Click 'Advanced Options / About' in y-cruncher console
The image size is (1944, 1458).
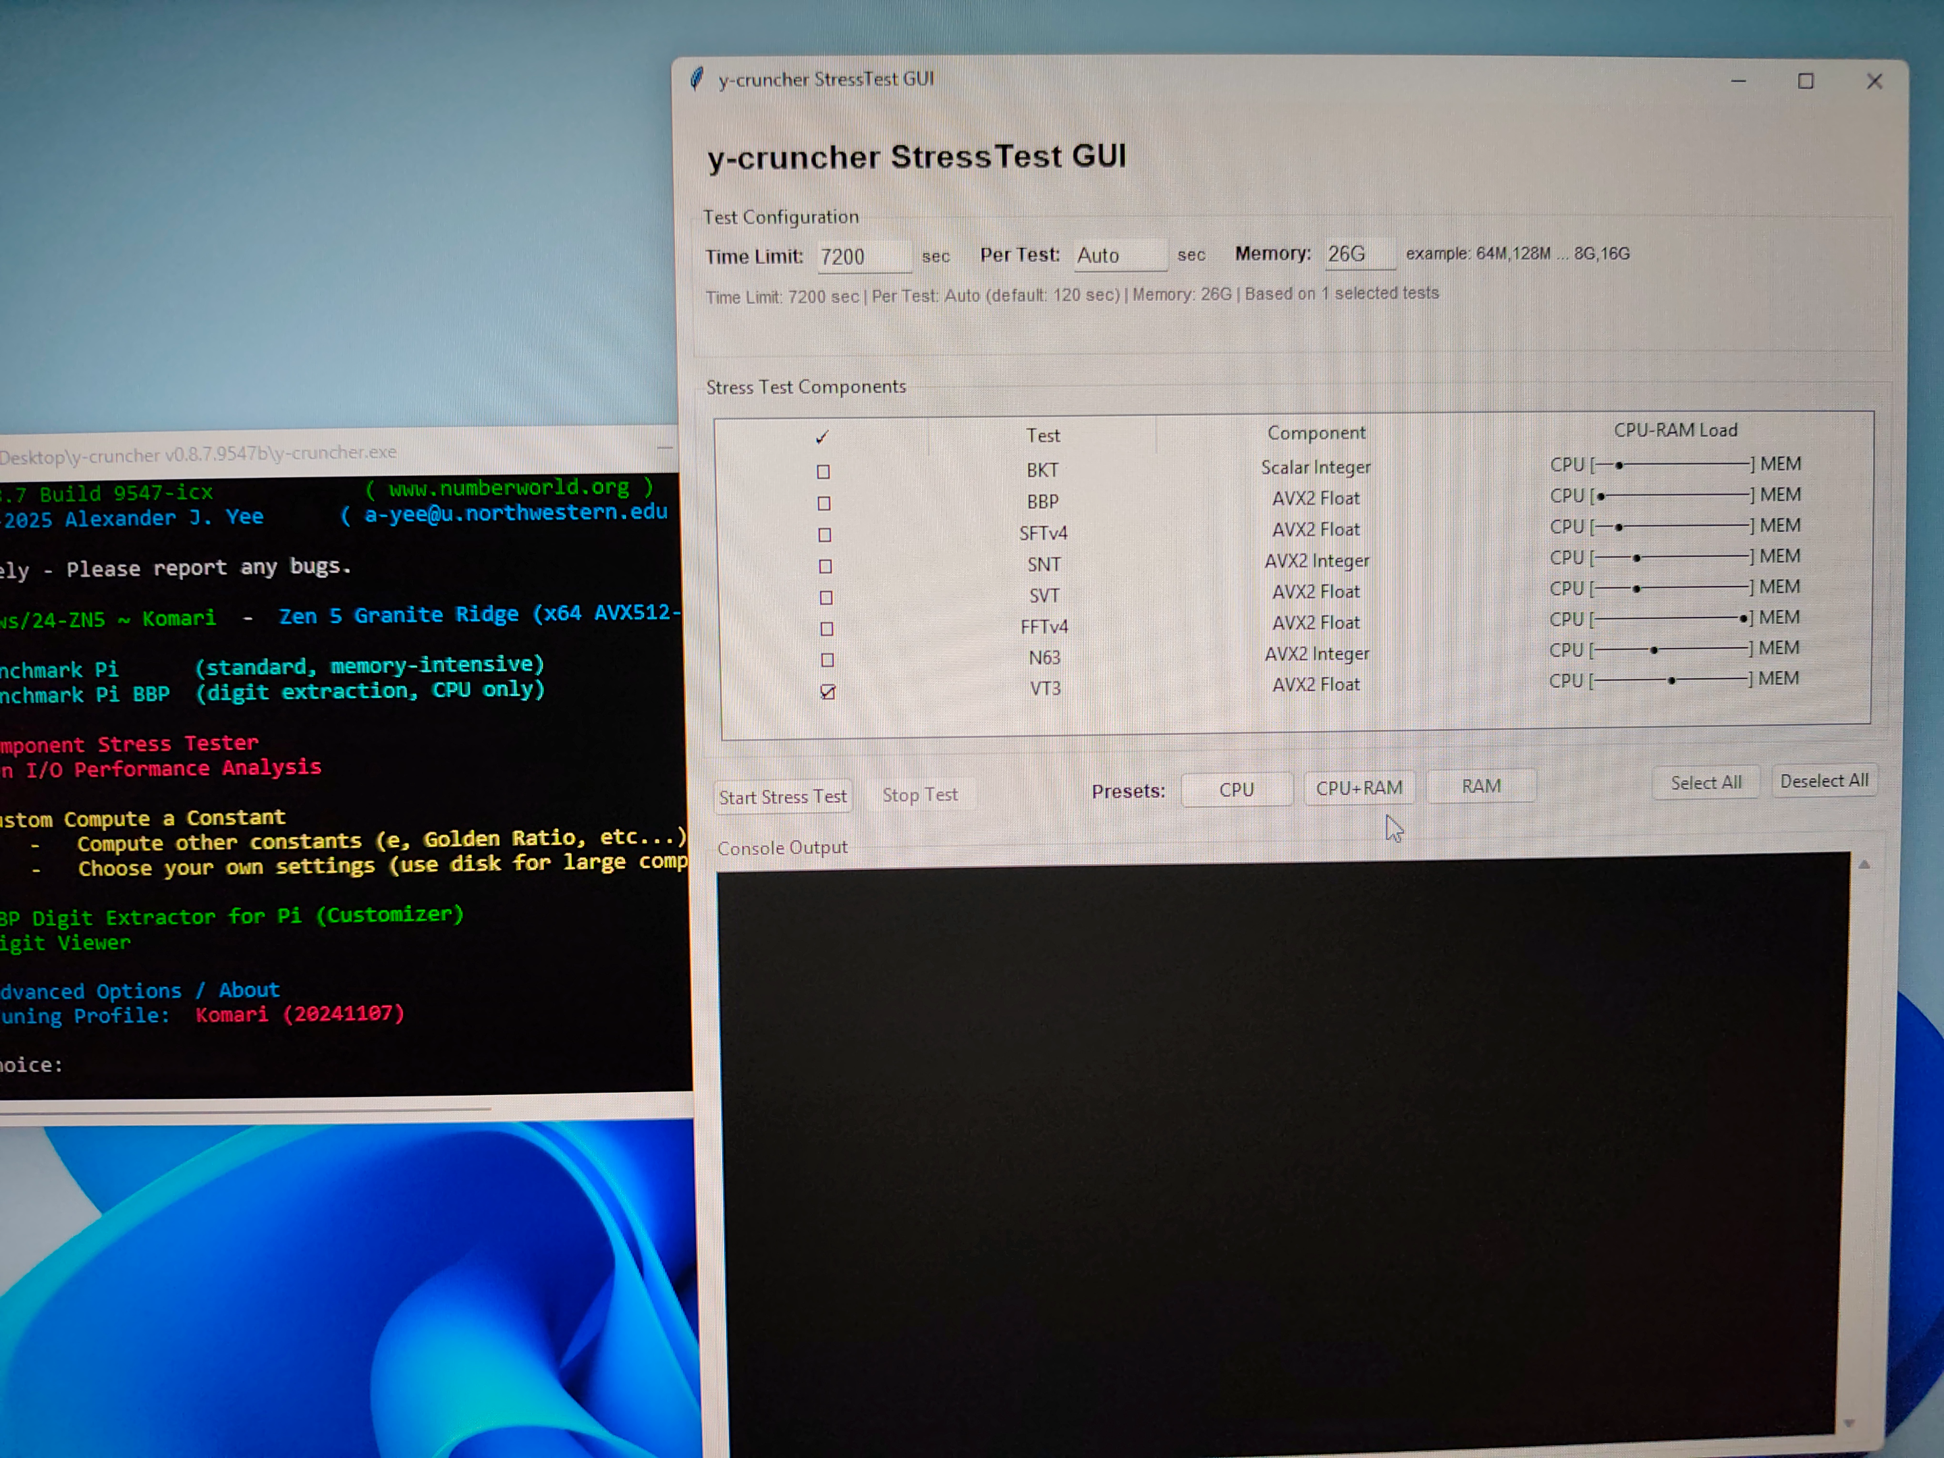140,990
